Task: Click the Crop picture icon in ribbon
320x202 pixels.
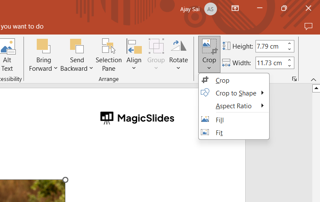Action: point(209,46)
